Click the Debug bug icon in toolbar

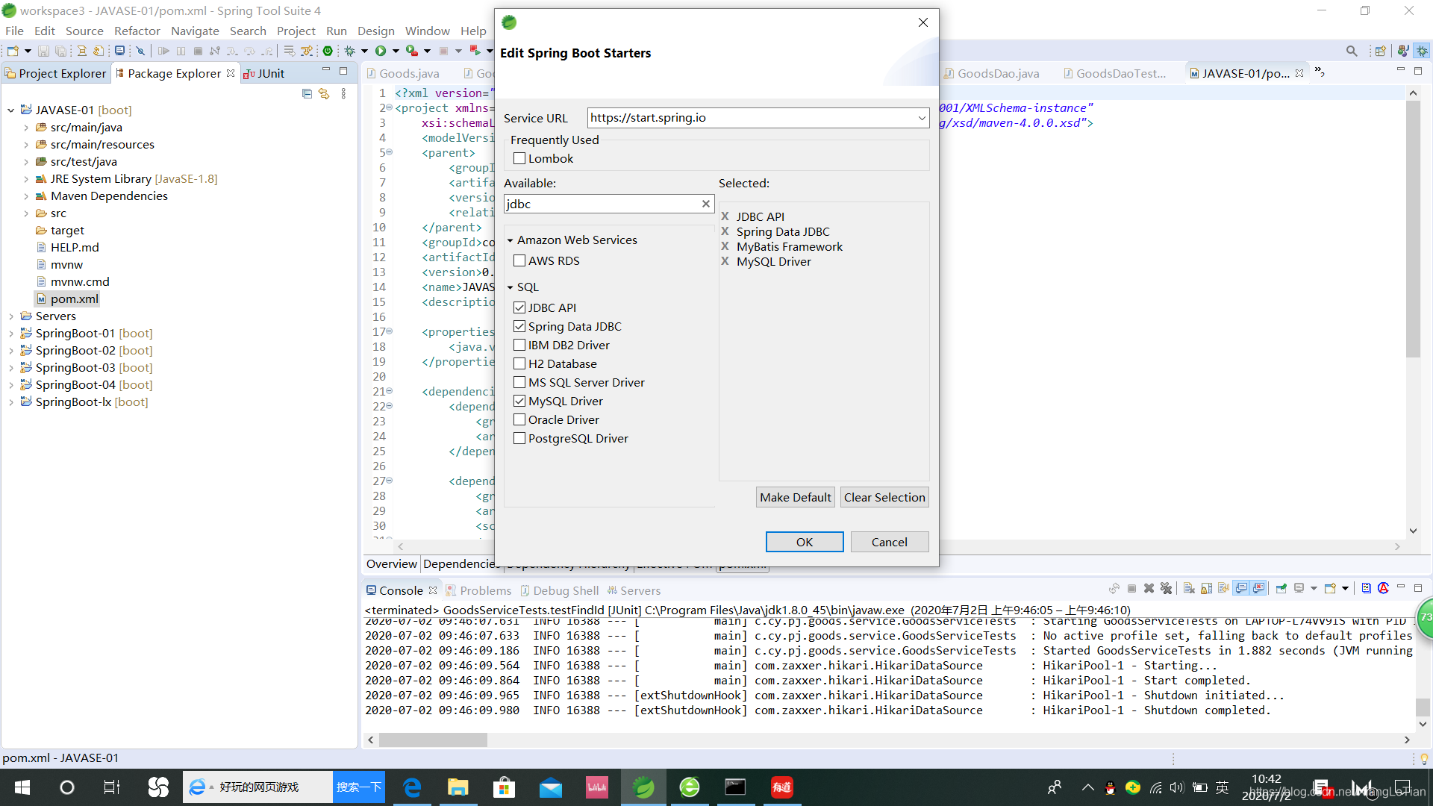click(349, 51)
